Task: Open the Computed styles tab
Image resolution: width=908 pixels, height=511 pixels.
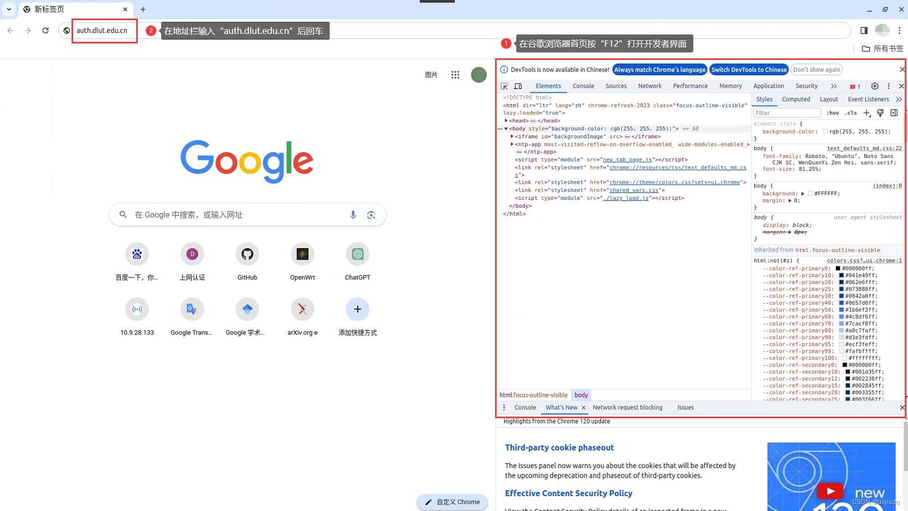Action: [796, 100]
